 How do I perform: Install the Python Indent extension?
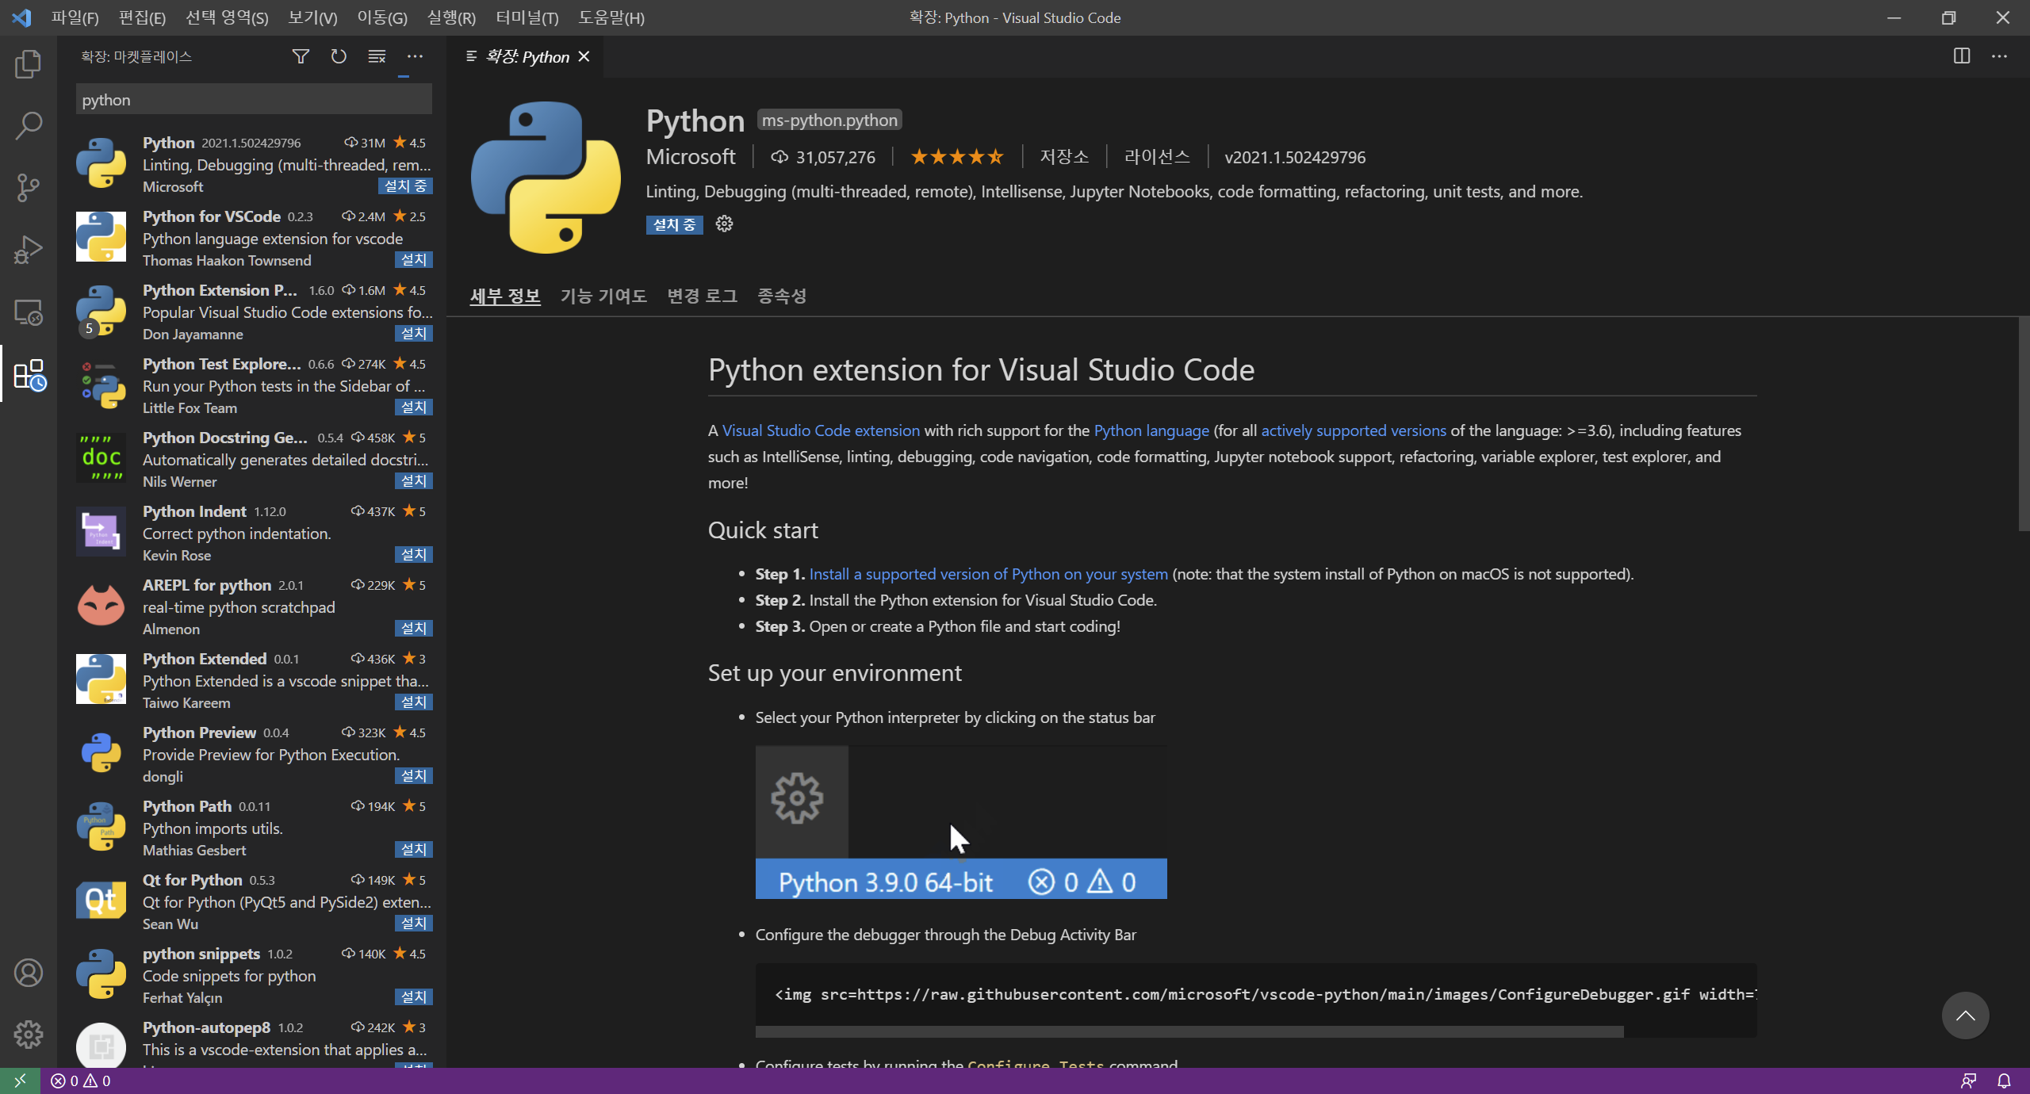[413, 555]
